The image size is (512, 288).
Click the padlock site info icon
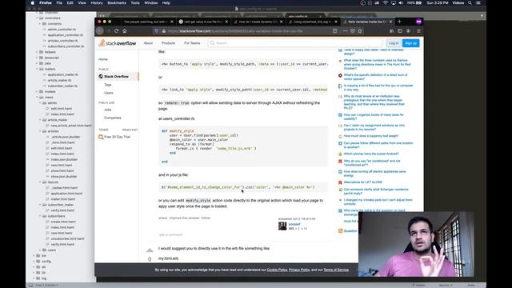[x=164, y=31]
